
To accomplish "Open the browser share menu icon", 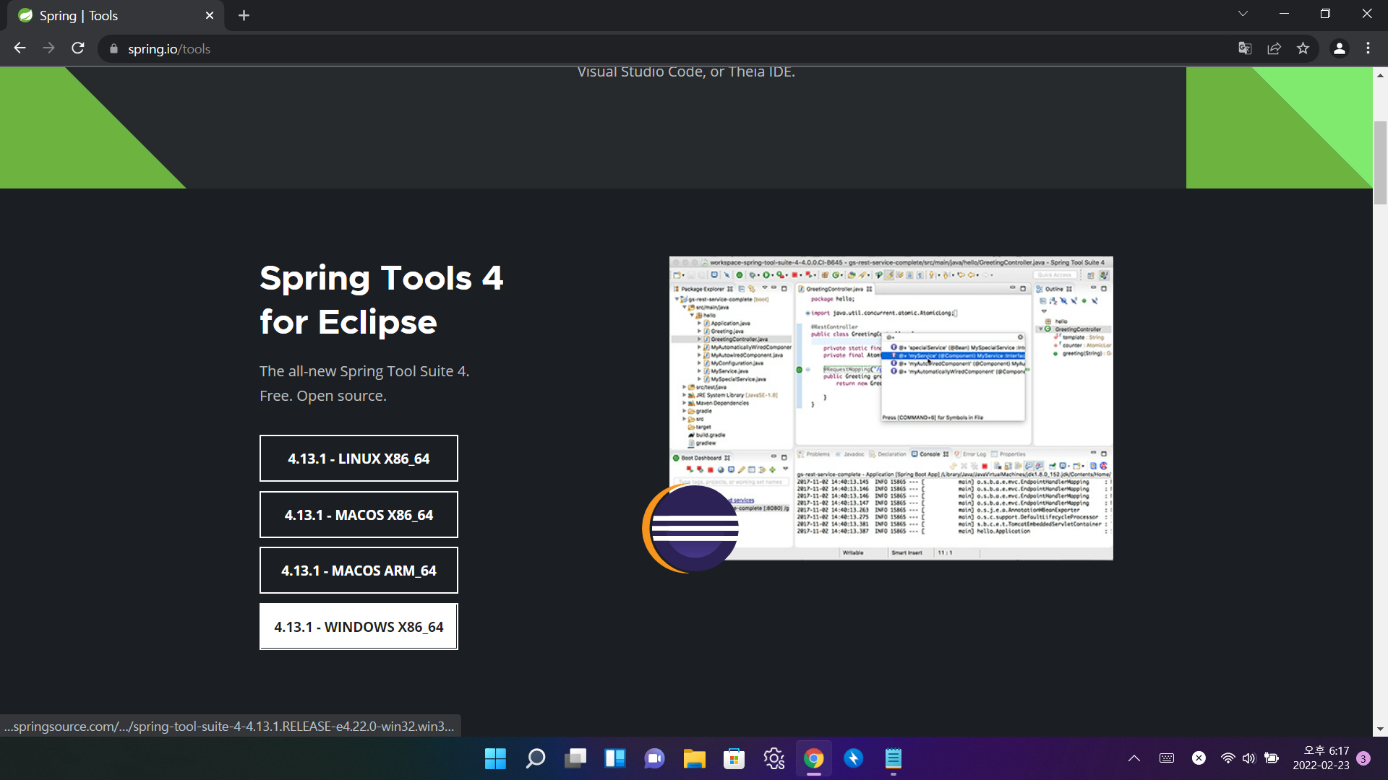I will tap(1274, 48).
